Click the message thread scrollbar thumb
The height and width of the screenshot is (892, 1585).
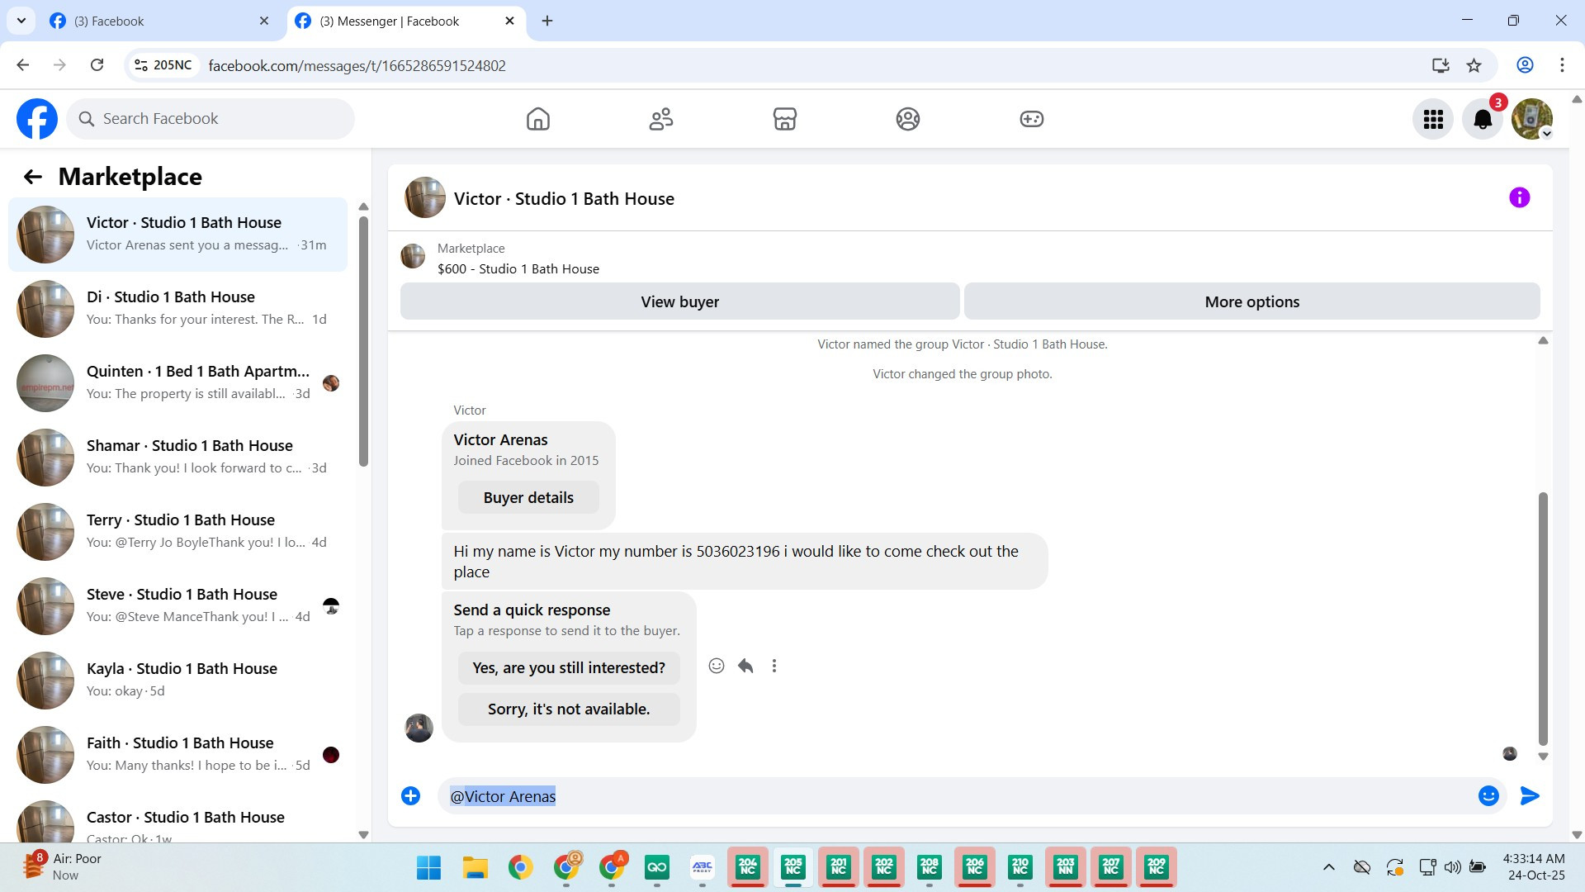click(1543, 619)
